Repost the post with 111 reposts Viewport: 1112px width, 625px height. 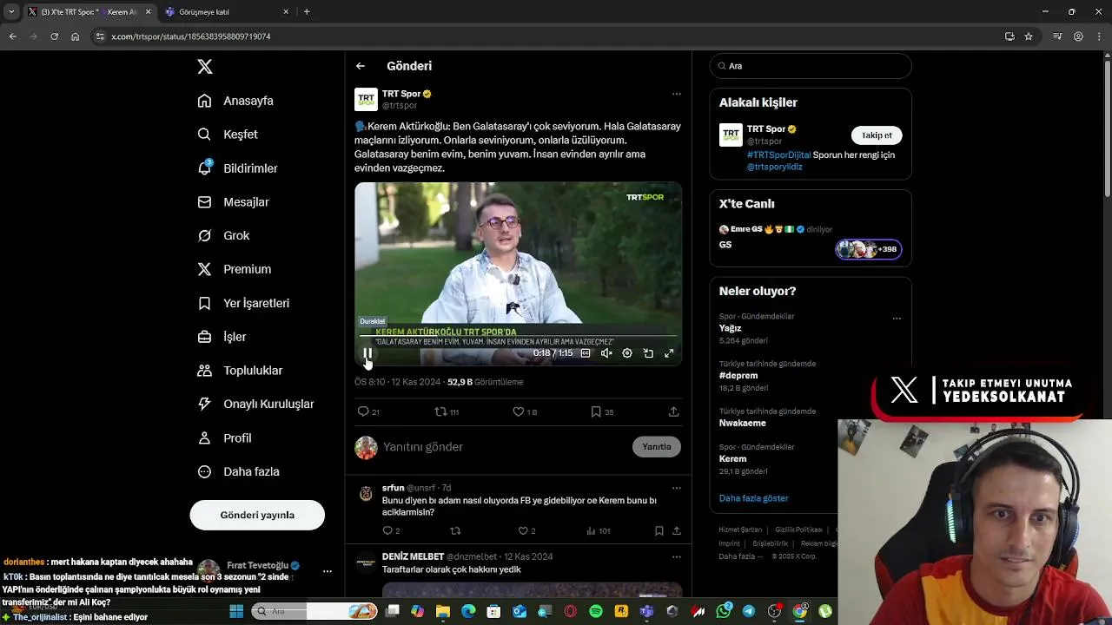point(447,411)
